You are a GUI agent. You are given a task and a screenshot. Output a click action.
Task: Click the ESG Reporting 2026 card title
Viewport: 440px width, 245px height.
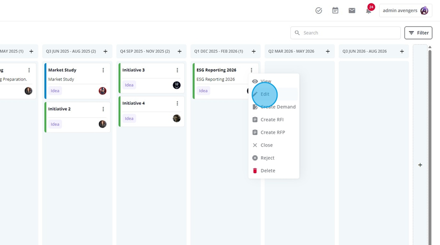pos(217,70)
